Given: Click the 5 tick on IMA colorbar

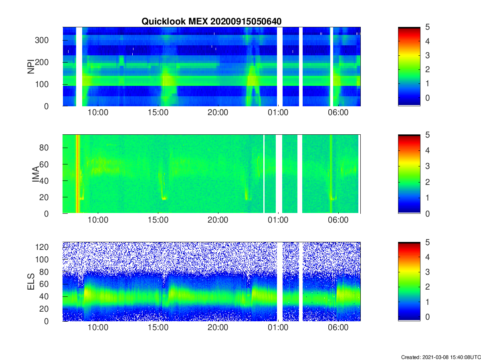Looking at the screenshot, I should coord(428,135).
